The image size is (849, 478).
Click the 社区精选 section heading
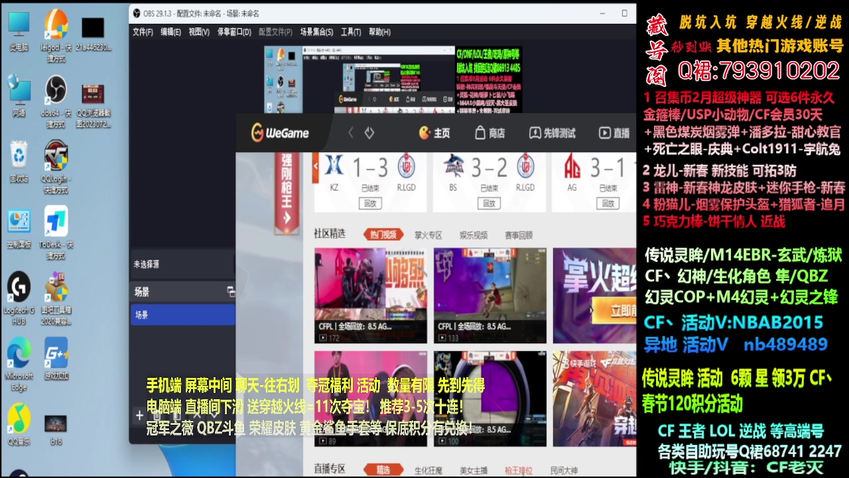330,234
